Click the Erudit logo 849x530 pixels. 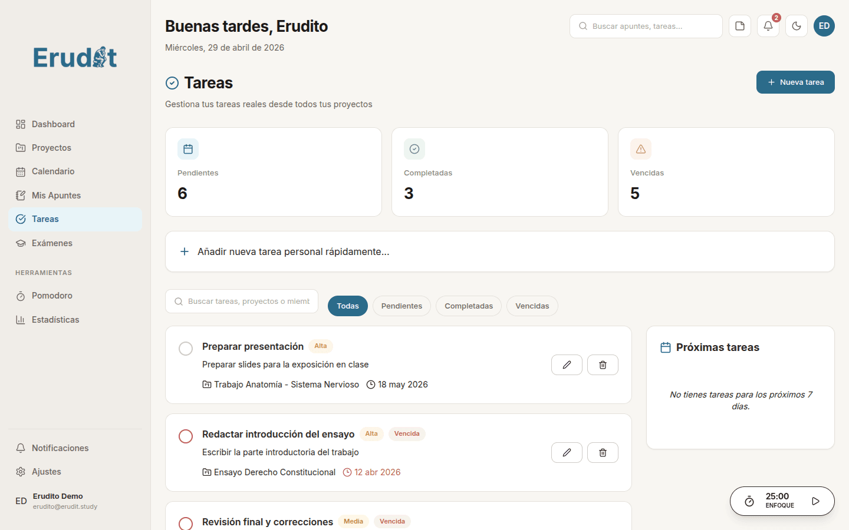[x=75, y=57]
